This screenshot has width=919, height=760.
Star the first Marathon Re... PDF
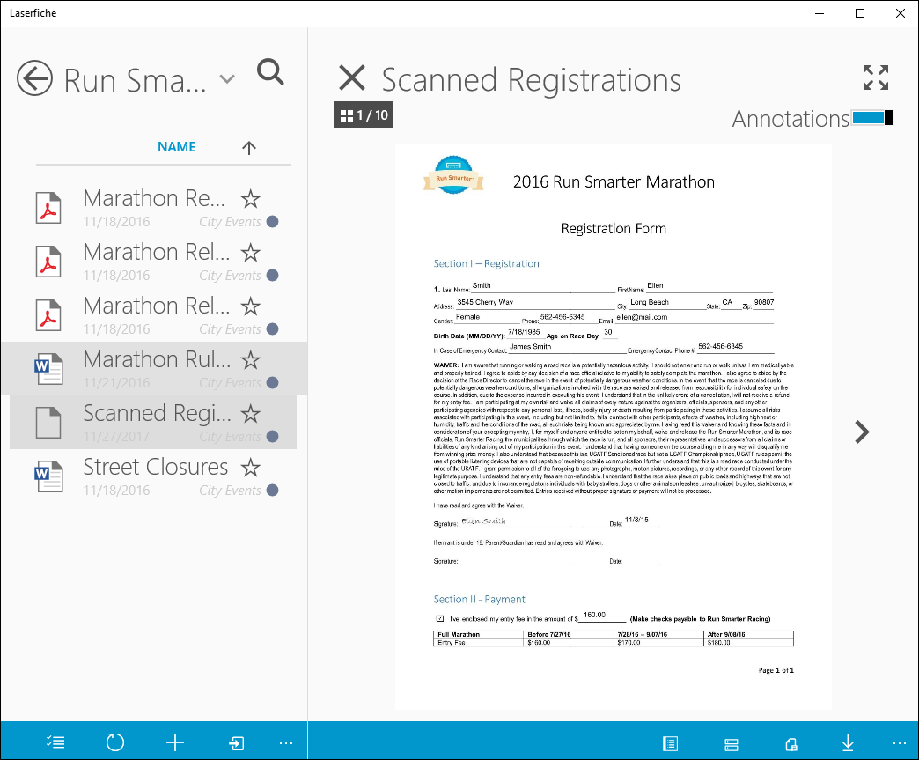(251, 199)
